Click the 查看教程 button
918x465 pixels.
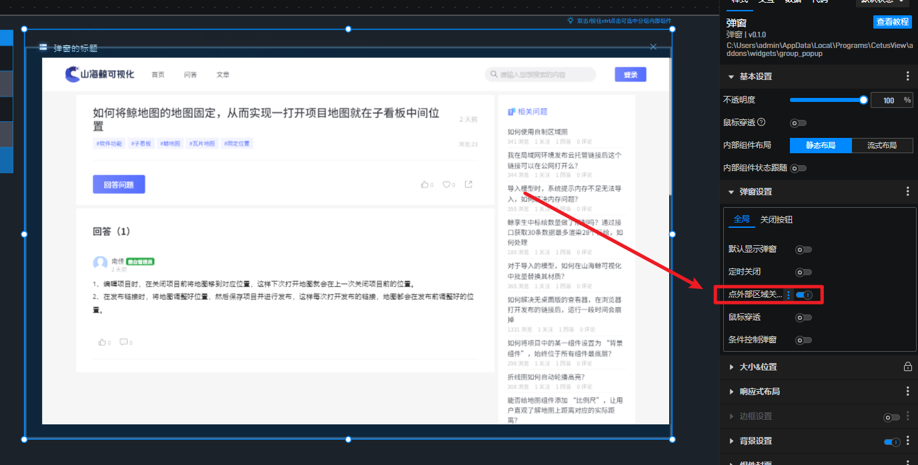click(x=892, y=22)
